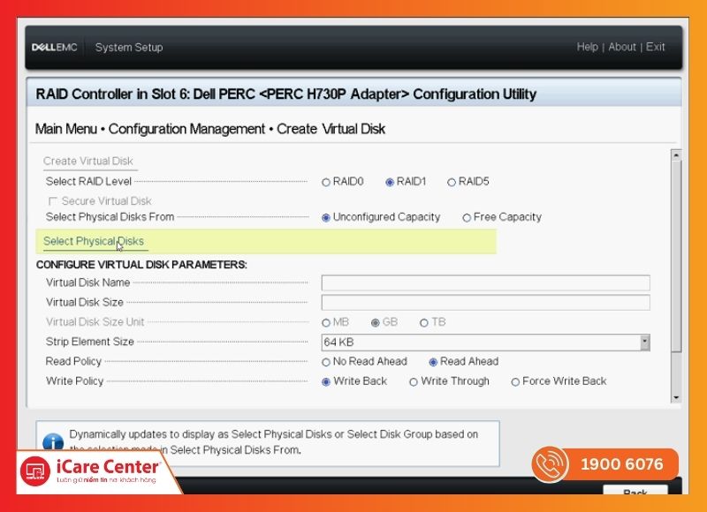
Task: Open the Strip Element Size dropdown
Action: (x=485, y=343)
